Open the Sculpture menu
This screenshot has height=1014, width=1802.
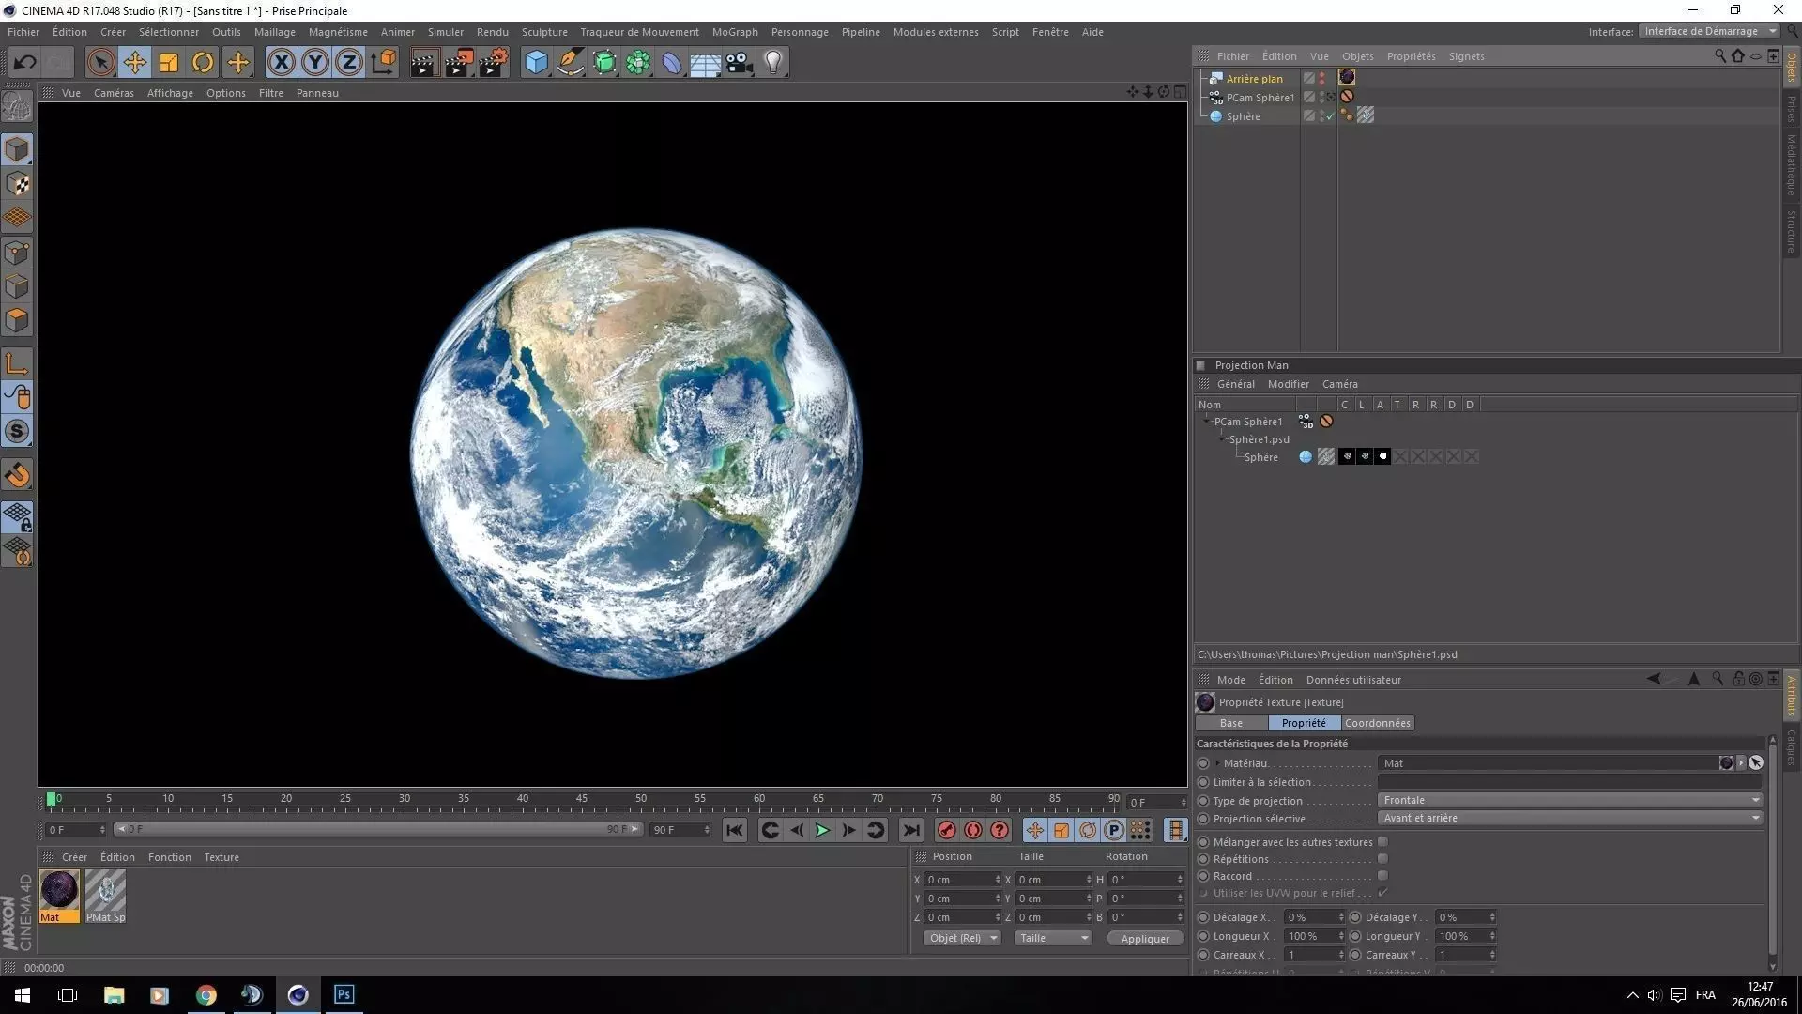pyautogui.click(x=544, y=32)
